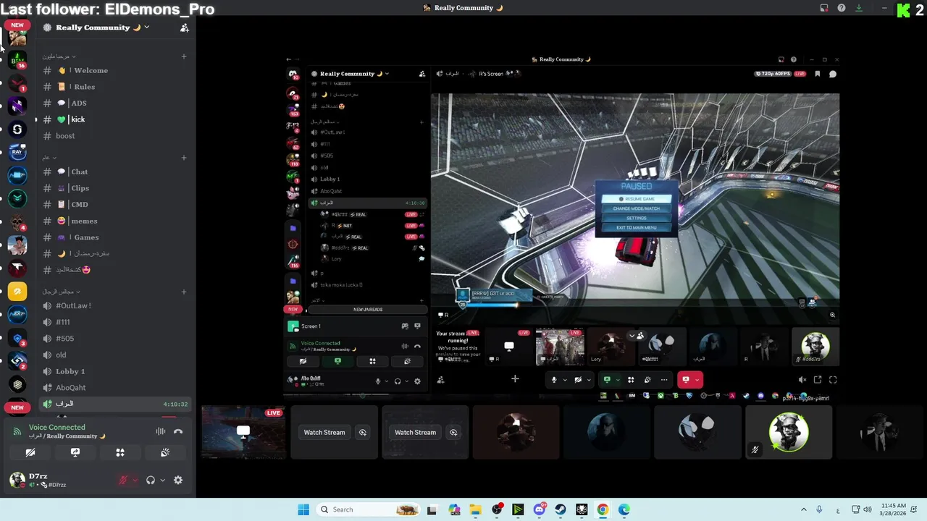Enter fullscreen stream view

click(x=833, y=379)
